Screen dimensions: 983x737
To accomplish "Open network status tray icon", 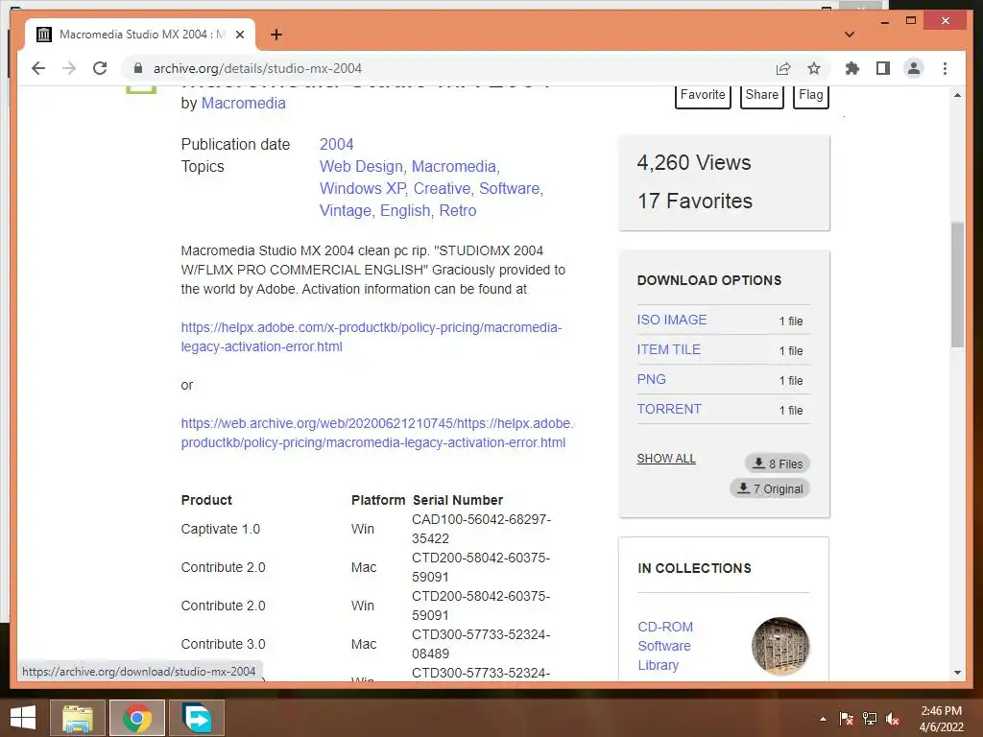I will (x=870, y=719).
